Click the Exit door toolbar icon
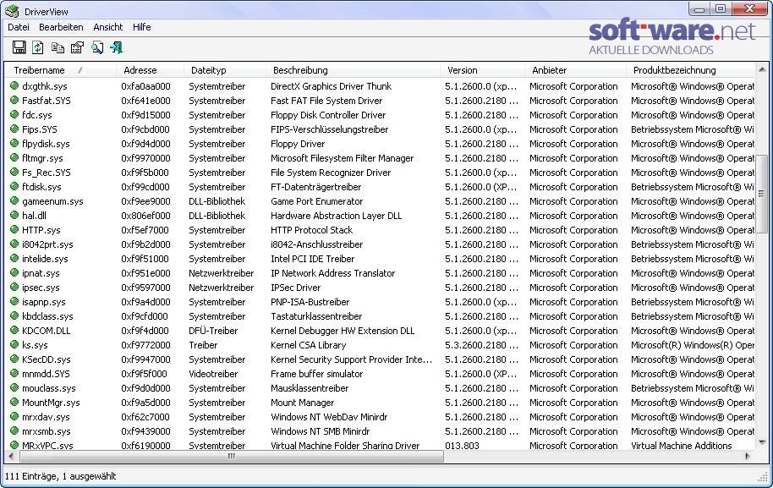The width and height of the screenshot is (773, 488). click(117, 47)
